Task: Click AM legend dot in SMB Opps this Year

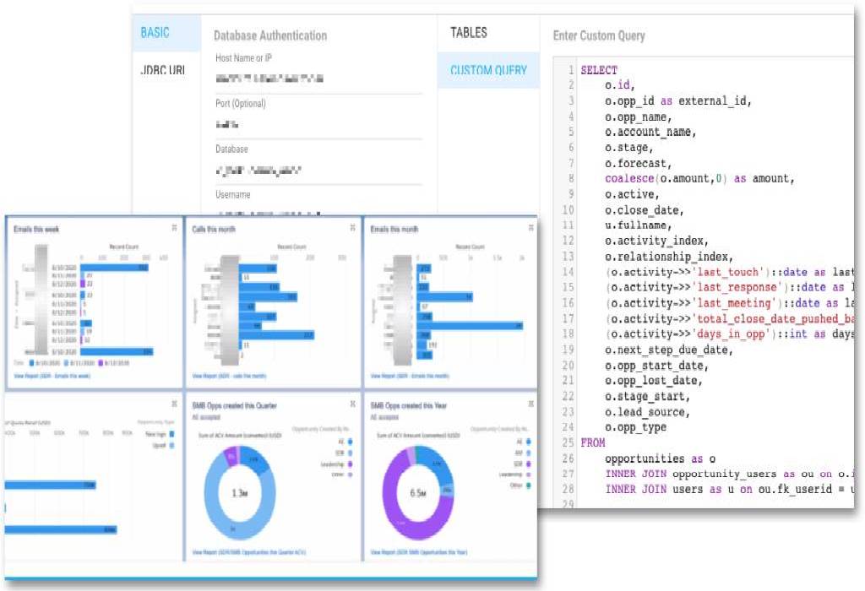Action: [529, 453]
